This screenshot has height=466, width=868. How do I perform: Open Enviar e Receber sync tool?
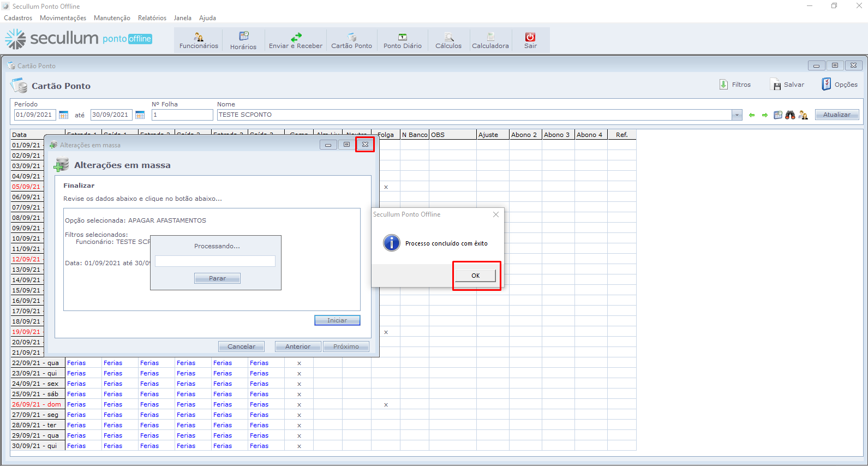point(296,38)
